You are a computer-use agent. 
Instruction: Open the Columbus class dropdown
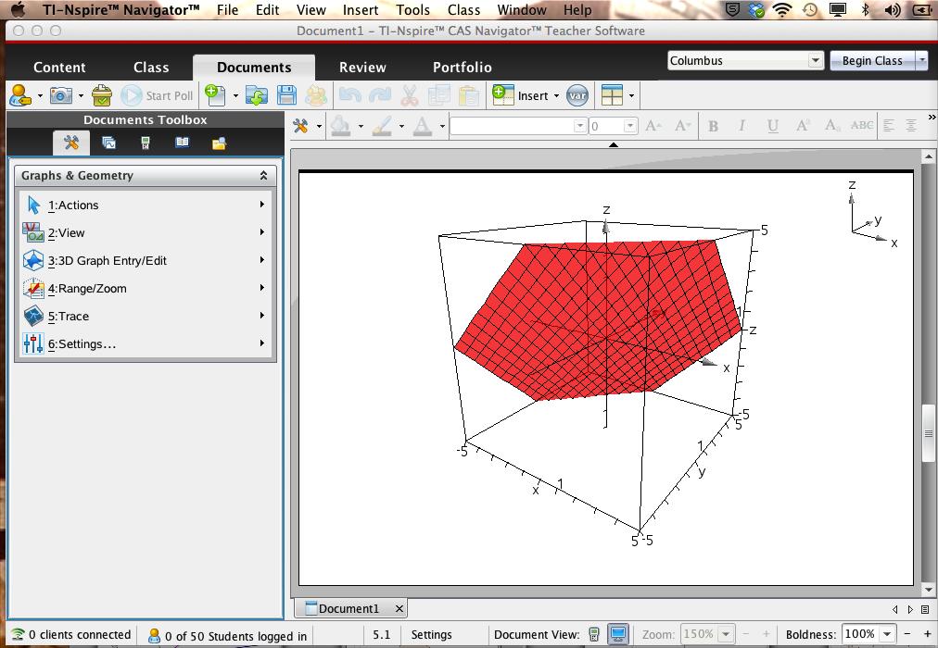coord(745,60)
